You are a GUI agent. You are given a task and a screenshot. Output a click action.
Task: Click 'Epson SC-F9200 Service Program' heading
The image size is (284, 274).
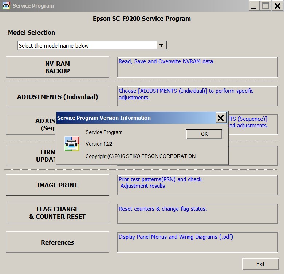(x=142, y=19)
